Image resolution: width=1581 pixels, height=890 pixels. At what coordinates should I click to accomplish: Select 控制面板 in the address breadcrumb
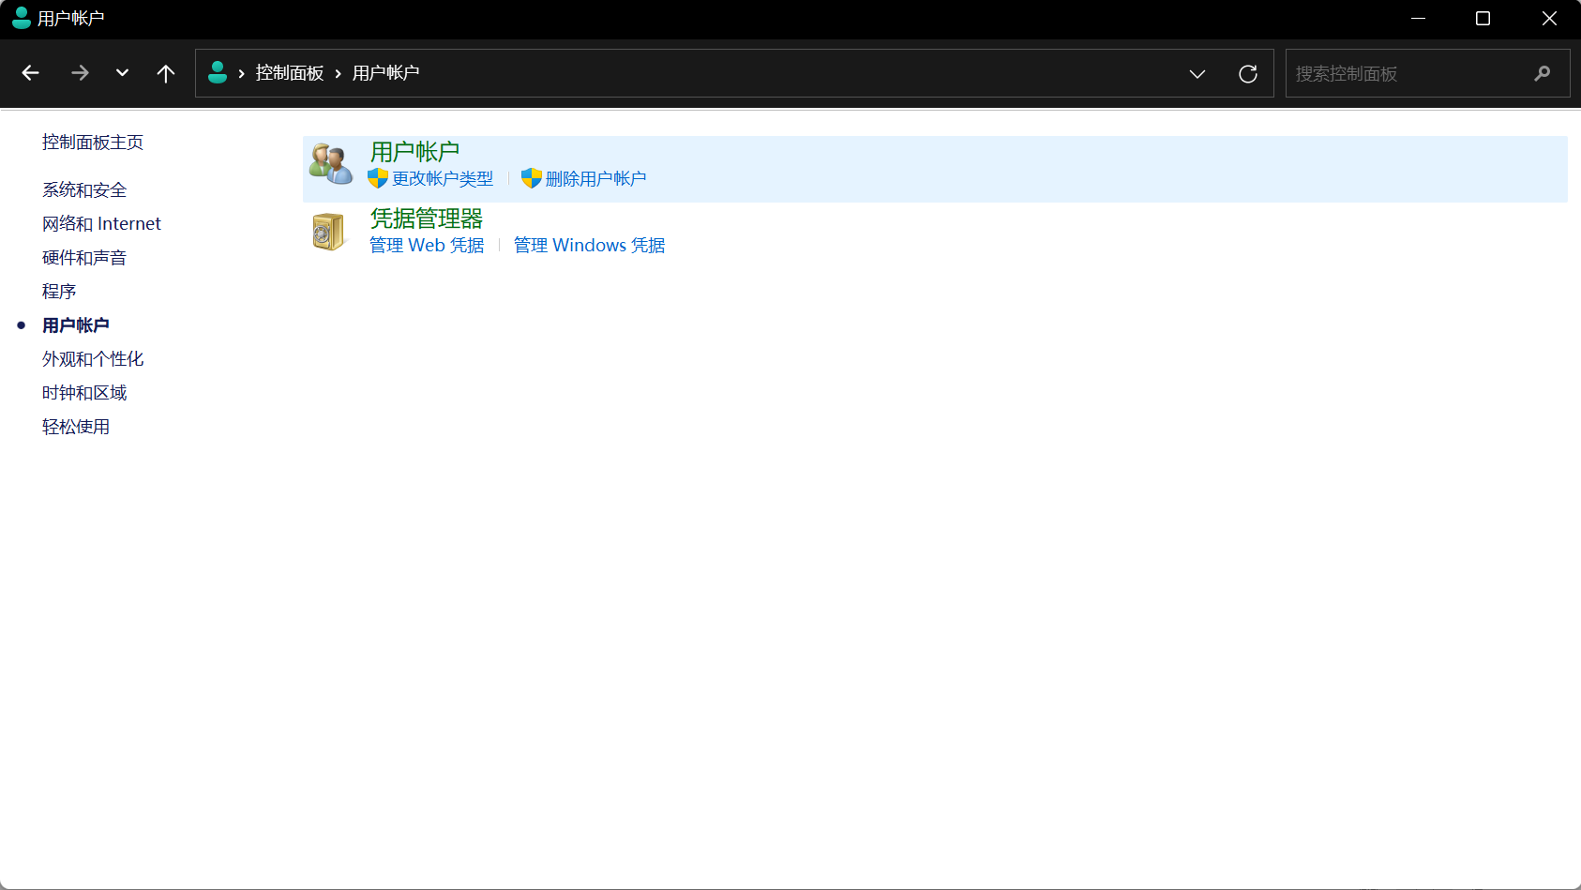click(289, 73)
